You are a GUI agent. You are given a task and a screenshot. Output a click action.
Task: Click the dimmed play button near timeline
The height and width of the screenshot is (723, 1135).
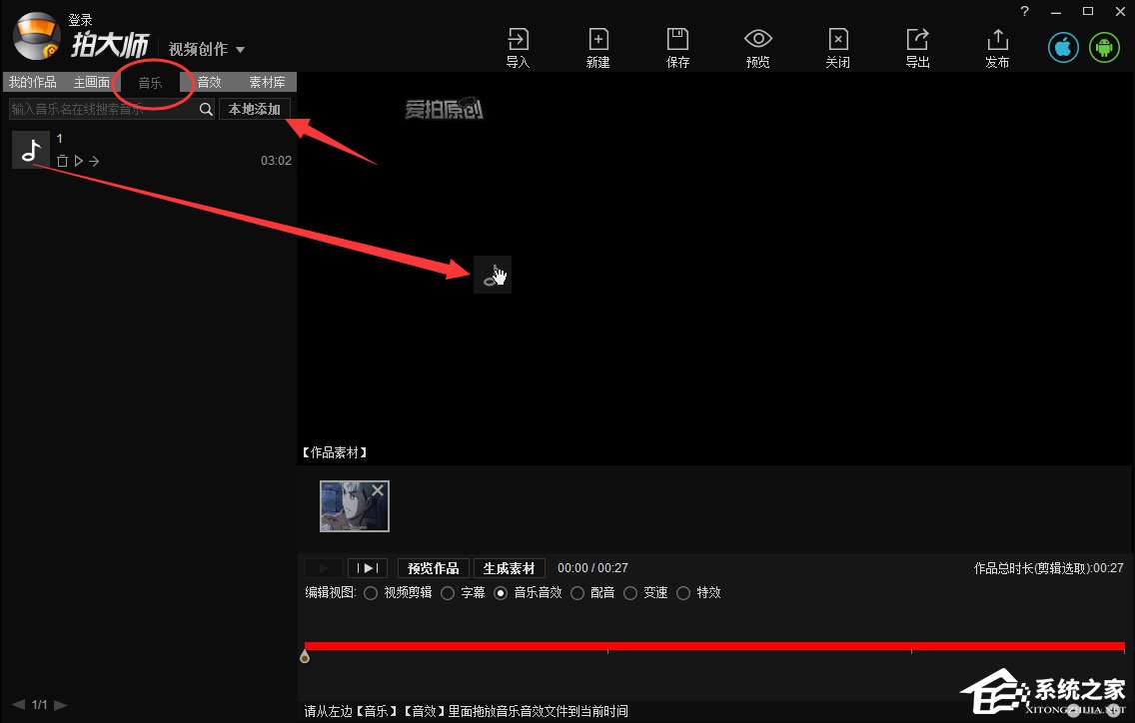pyautogui.click(x=324, y=568)
